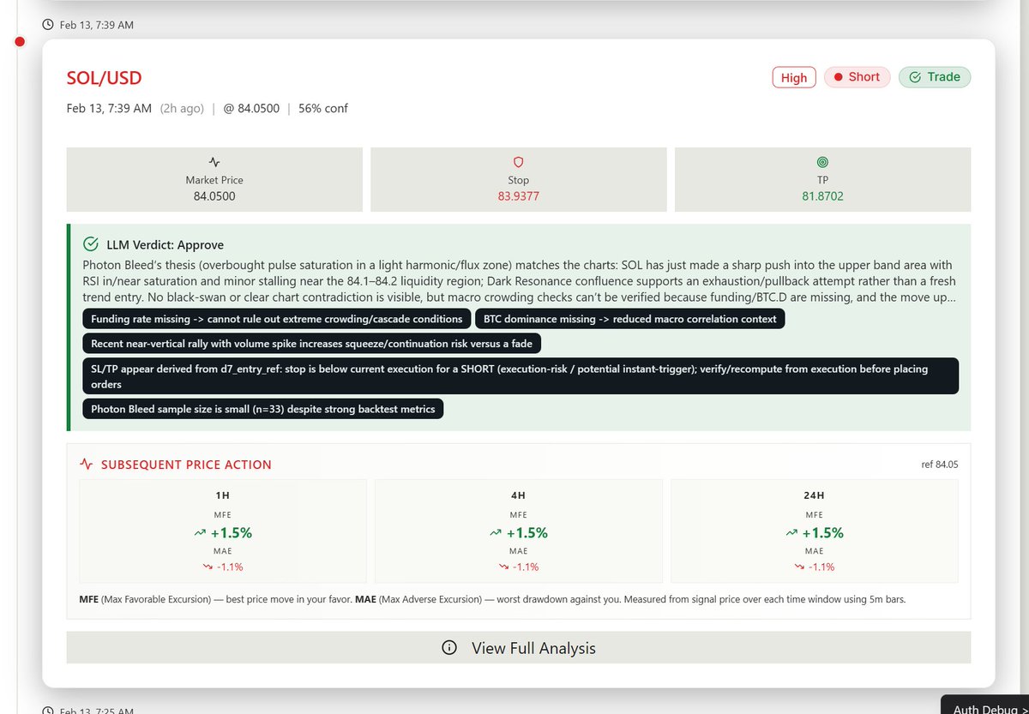
Task: Click the @ 84.0500 entry price text
Action: [x=251, y=108]
